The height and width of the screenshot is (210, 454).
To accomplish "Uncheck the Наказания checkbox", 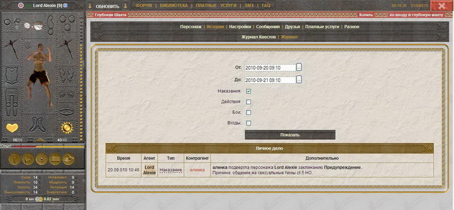I will [x=249, y=91].
